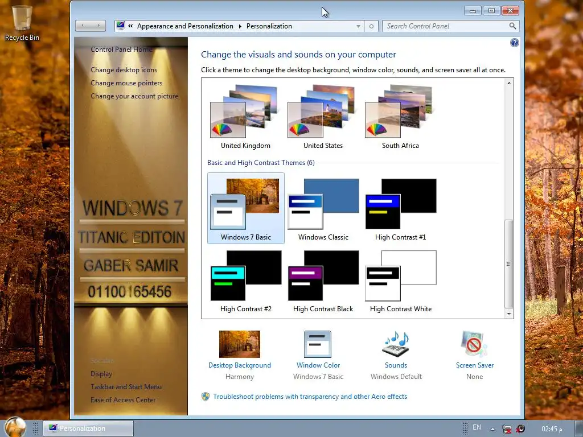The height and width of the screenshot is (437, 583).
Task: Click the Screen Saver link text
Action: click(x=475, y=365)
